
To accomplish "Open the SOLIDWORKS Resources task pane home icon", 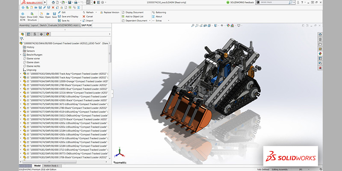I will pos(320,35).
